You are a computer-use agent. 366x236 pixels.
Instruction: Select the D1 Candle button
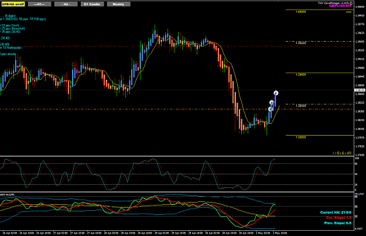pos(92,4)
